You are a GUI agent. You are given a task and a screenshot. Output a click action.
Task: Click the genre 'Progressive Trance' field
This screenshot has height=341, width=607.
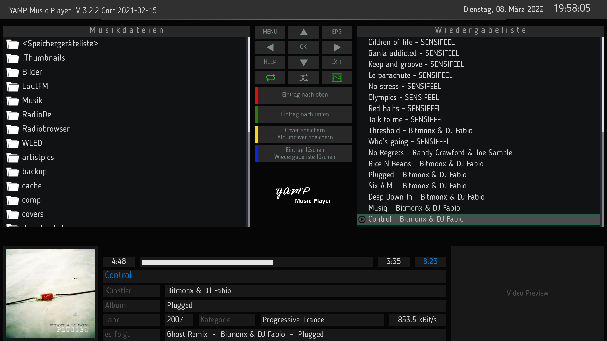pyautogui.click(x=322, y=320)
